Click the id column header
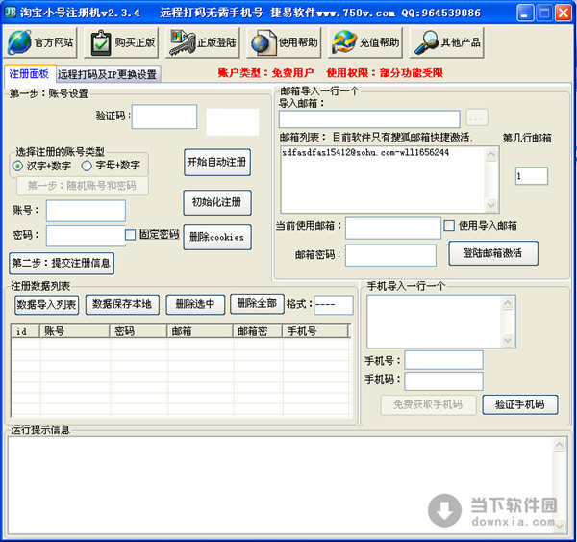 click(25, 331)
